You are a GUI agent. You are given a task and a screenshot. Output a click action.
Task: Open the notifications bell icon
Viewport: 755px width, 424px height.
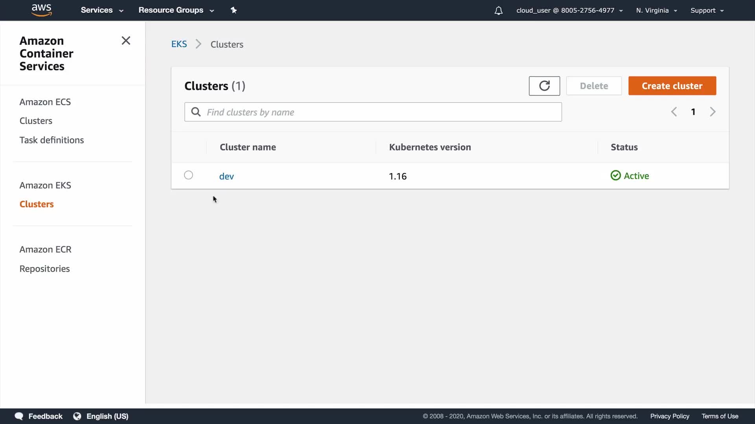pos(498,11)
